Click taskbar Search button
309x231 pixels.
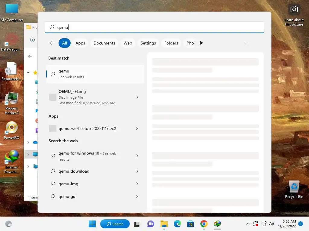(115, 224)
